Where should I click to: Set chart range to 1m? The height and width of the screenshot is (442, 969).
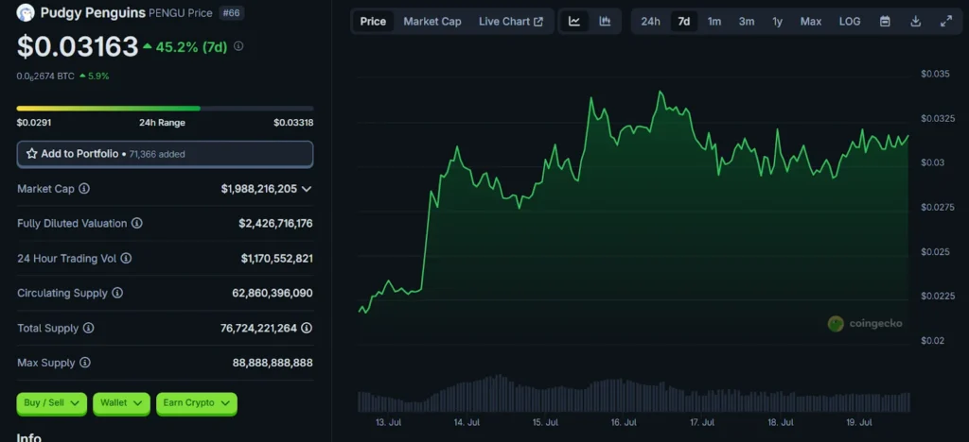pyautogui.click(x=714, y=22)
